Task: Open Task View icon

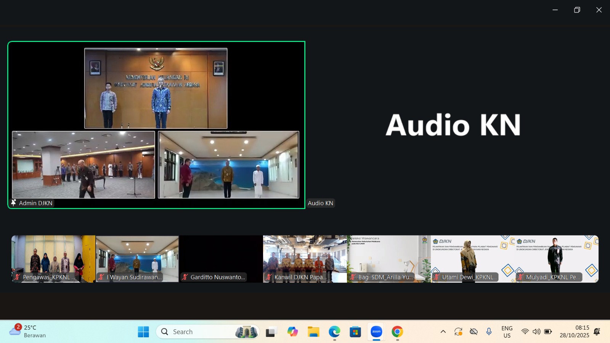Action: click(271, 332)
